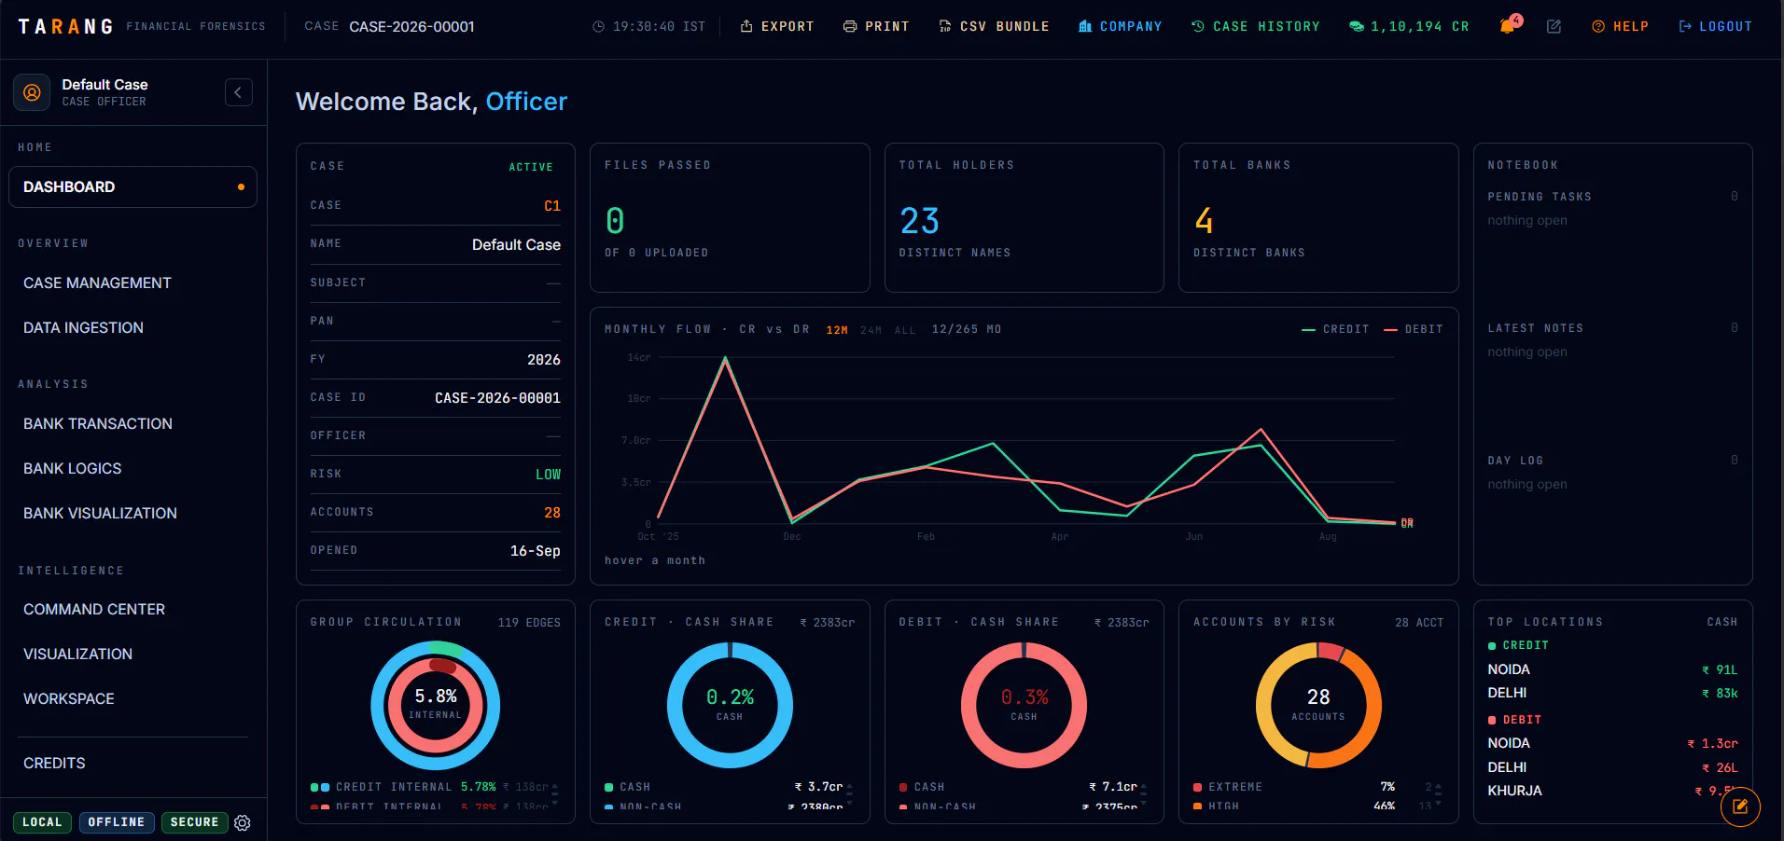1784x841 pixels.
Task: Select the 12M range on Monthly Flow
Action: (x=837, y=330)
